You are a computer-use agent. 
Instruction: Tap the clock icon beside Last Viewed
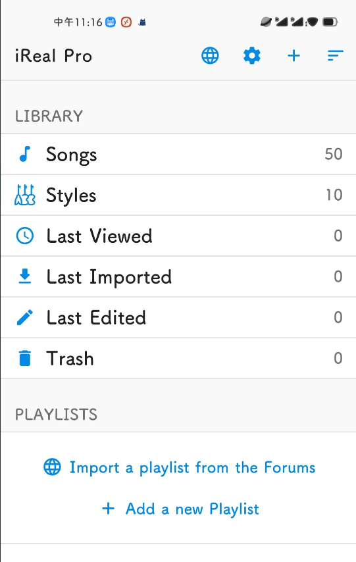[x=25, y=236]
